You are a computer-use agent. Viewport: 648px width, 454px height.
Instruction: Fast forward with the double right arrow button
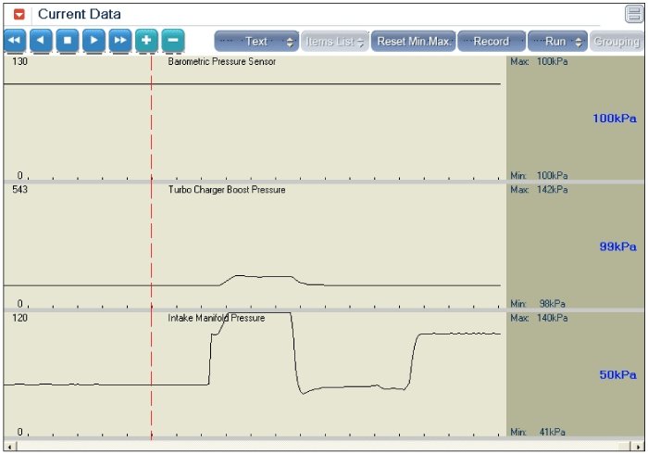pyautogui.click(x=120, y=41)
